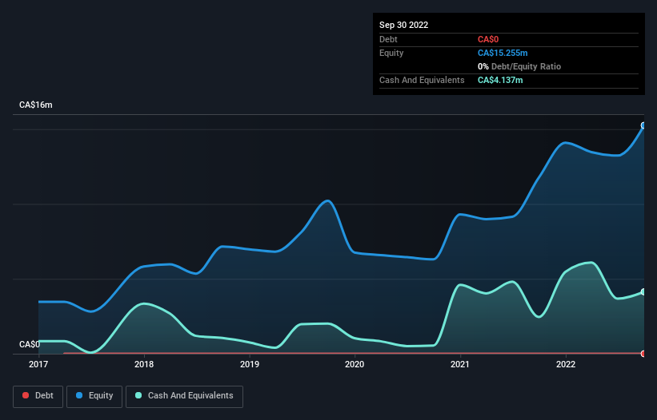Toggle Cash And Equivalents legend button
The height and width of the screenshot is (420, 657).
184,396
